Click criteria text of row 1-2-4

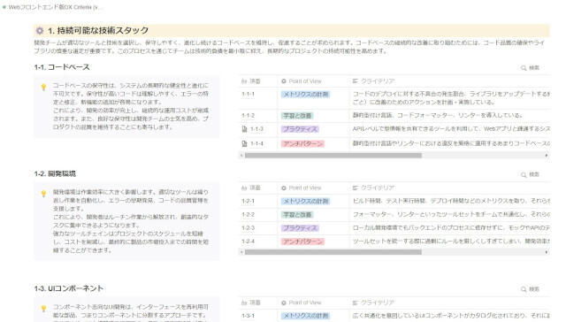click(x=451, y=241)
